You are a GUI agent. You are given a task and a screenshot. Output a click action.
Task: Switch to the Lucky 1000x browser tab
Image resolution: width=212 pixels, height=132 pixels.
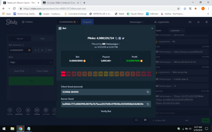tap(61, 3)
